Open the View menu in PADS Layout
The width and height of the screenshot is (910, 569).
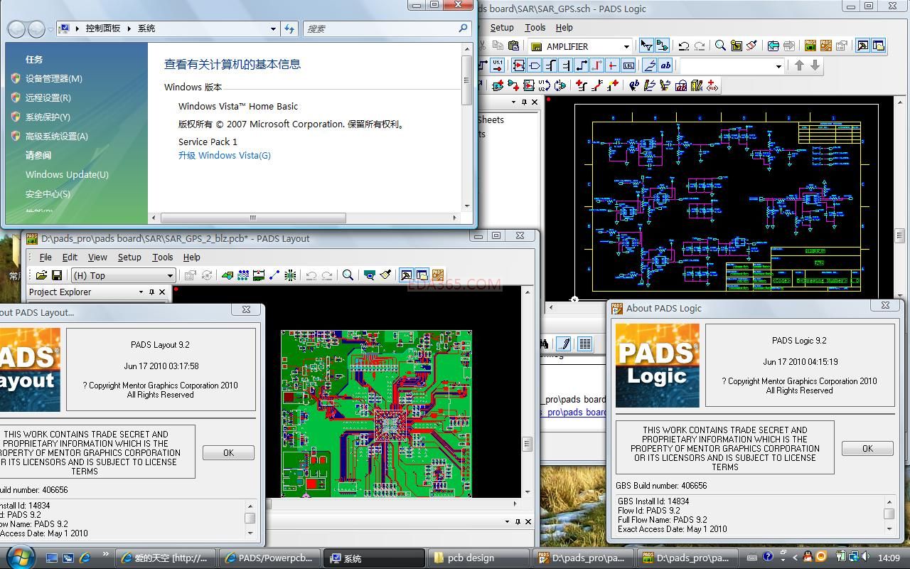(97, 257)
